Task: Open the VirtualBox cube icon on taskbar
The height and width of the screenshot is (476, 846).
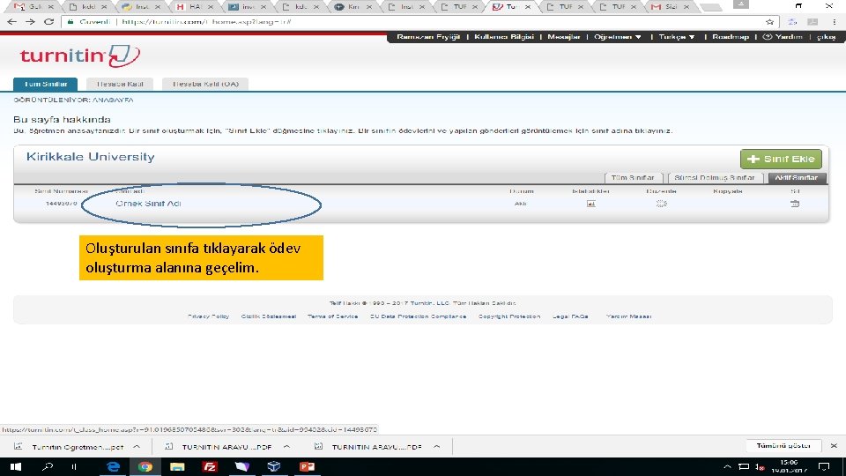Action: click(274, 467)
